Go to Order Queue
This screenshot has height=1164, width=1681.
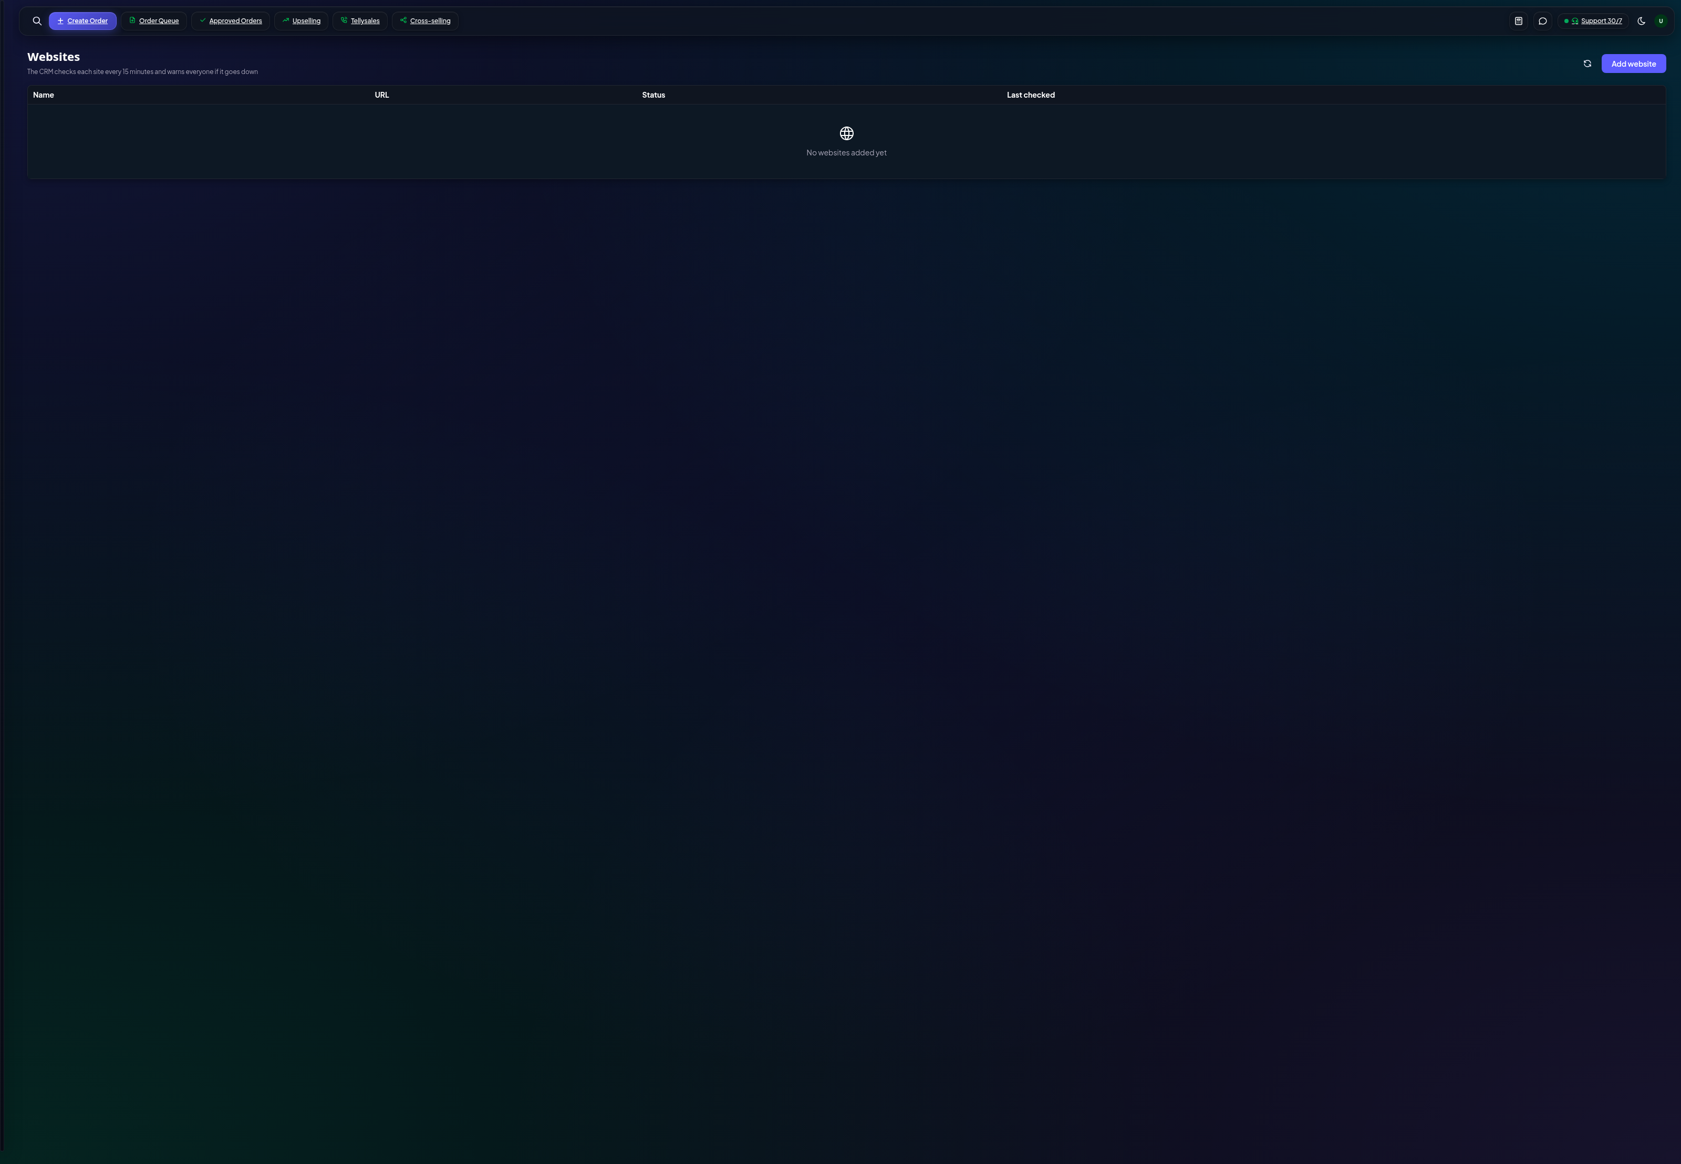click(154, 21)
